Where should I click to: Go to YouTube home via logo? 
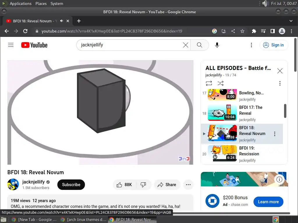coord(34,45)
